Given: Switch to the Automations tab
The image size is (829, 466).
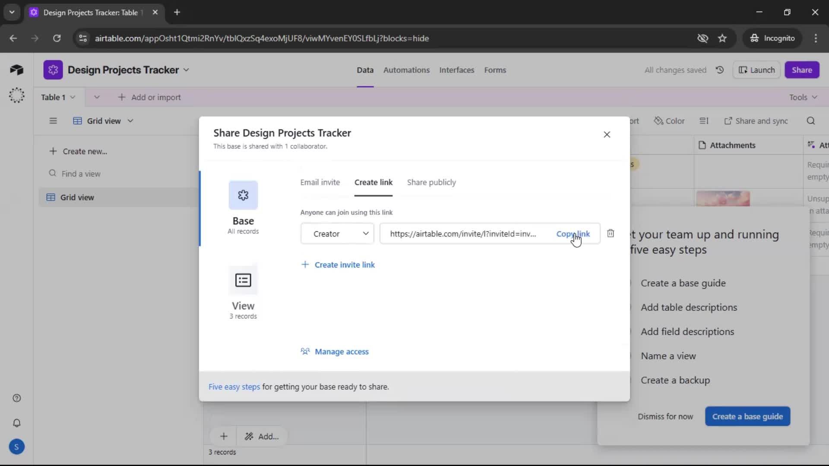Looking at the screenshot, I should coord(406,70).
